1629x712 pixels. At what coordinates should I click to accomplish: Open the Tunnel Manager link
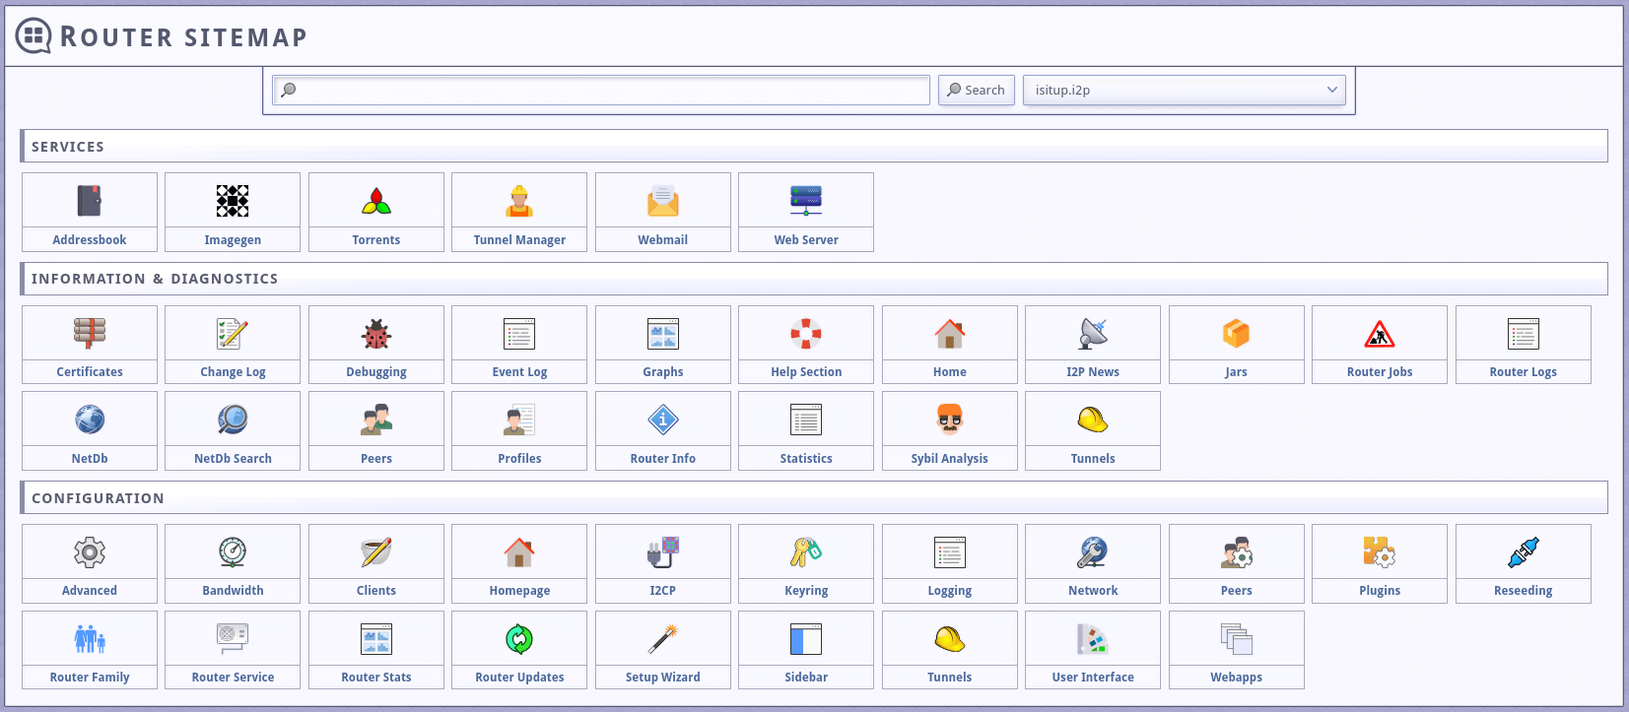click(x=519, y=239)
